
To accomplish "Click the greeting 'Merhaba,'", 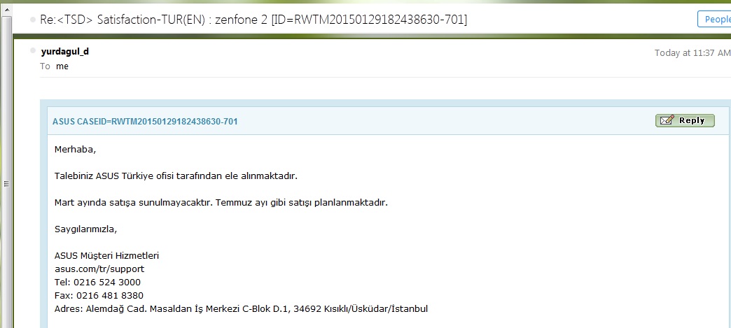I will click(75, 150).
